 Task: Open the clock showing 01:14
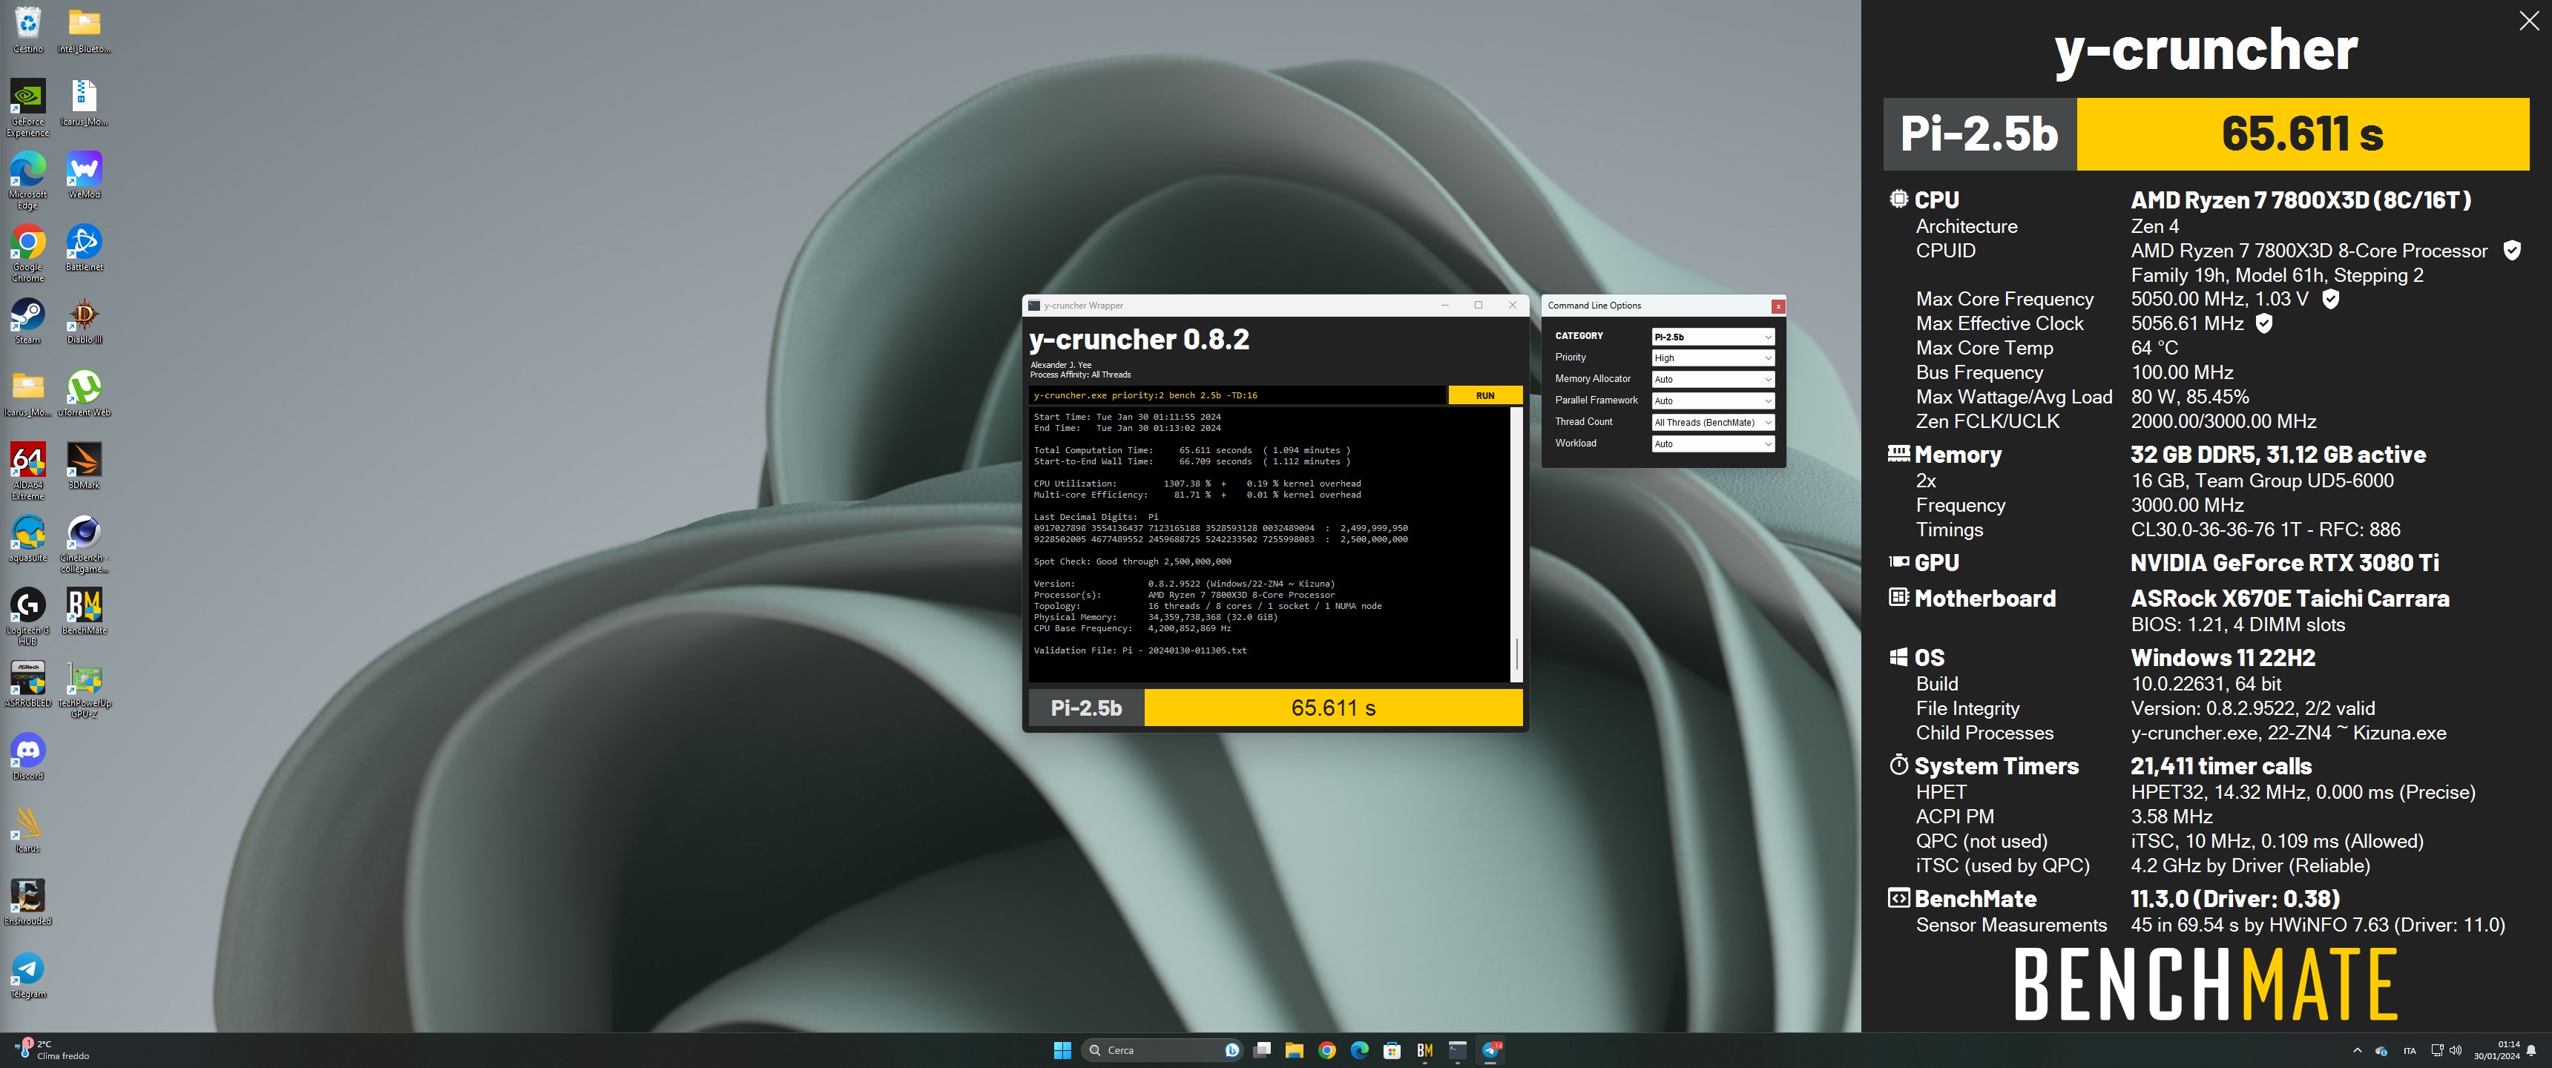[2496, 1050]
